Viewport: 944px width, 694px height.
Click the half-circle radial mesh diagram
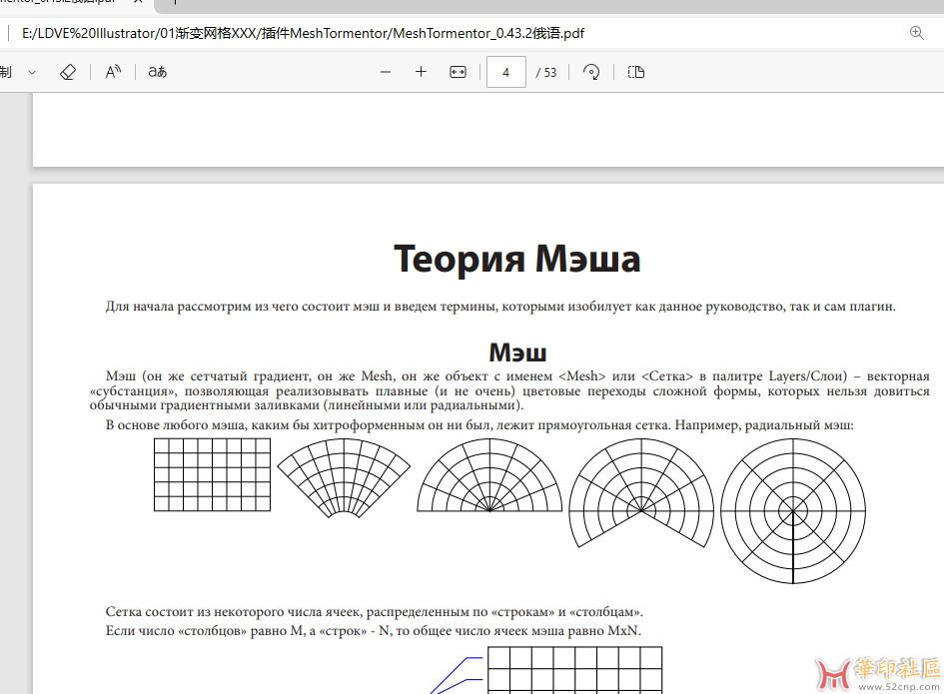click(489, 475)
